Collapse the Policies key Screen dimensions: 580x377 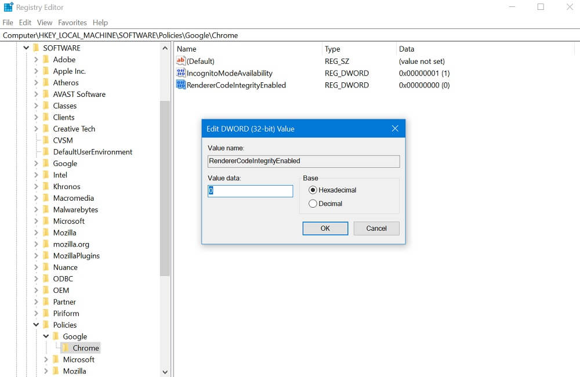pos(36,325)
